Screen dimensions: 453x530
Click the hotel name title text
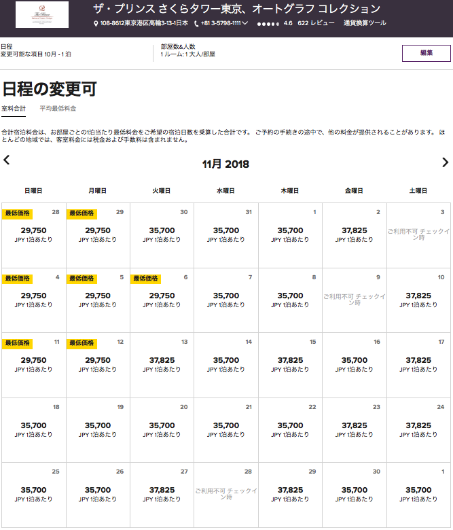pyautogui.click(x=236, y=9)
